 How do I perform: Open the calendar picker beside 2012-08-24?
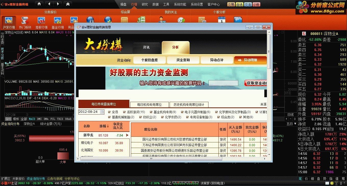coord(102,112)
